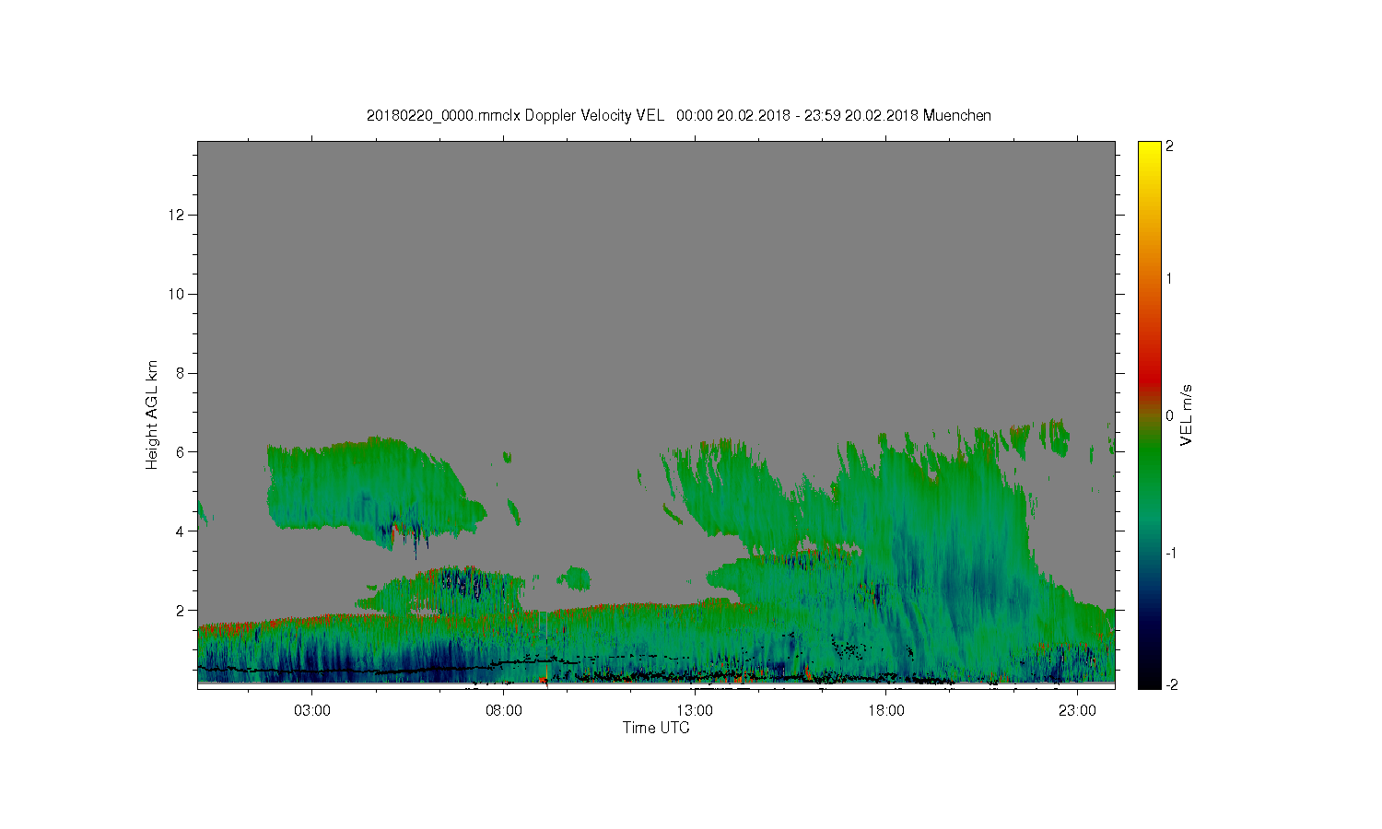Image resolution: width=1382 pixels, height=829 pixels.
Task: Click the 13:00 time tick label
Action: coord(695,710)
